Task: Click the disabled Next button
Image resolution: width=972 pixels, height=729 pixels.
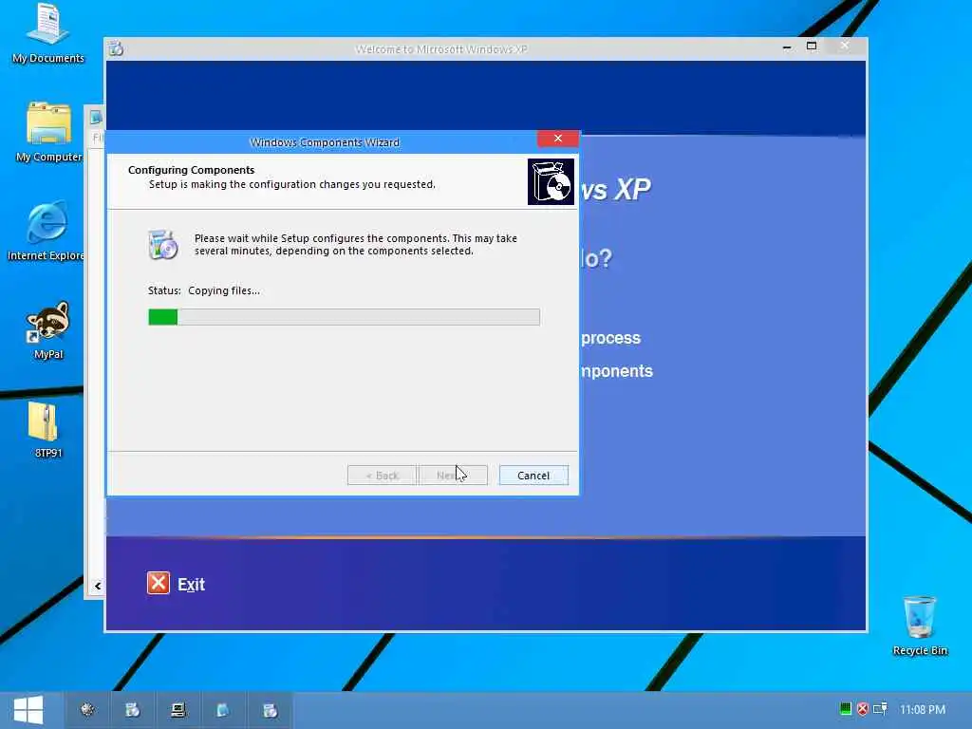Action: (453, 476)
